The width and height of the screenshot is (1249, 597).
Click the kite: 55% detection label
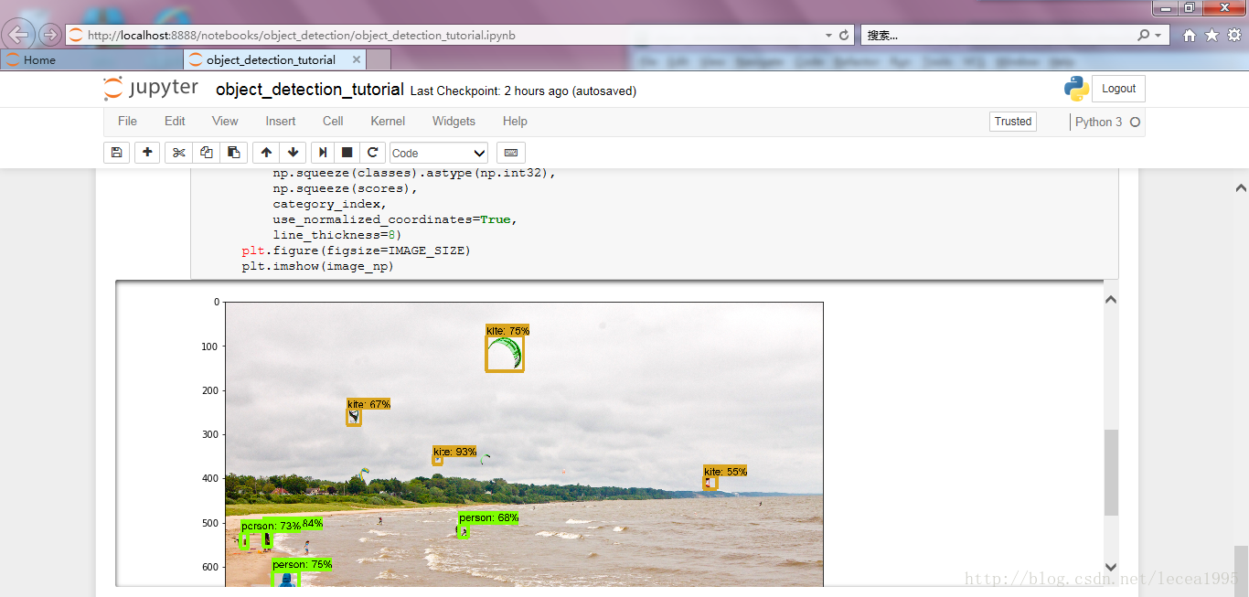[725, 471]
